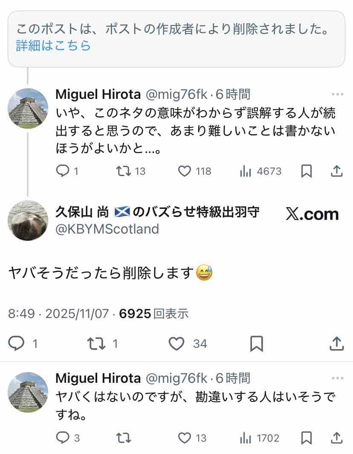Open the pyramid avatar of first reply
Viewport: 353px width, 454px height.
point(28,108)
